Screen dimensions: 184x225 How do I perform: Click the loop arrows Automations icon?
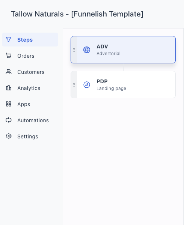[x=9, y=120]
